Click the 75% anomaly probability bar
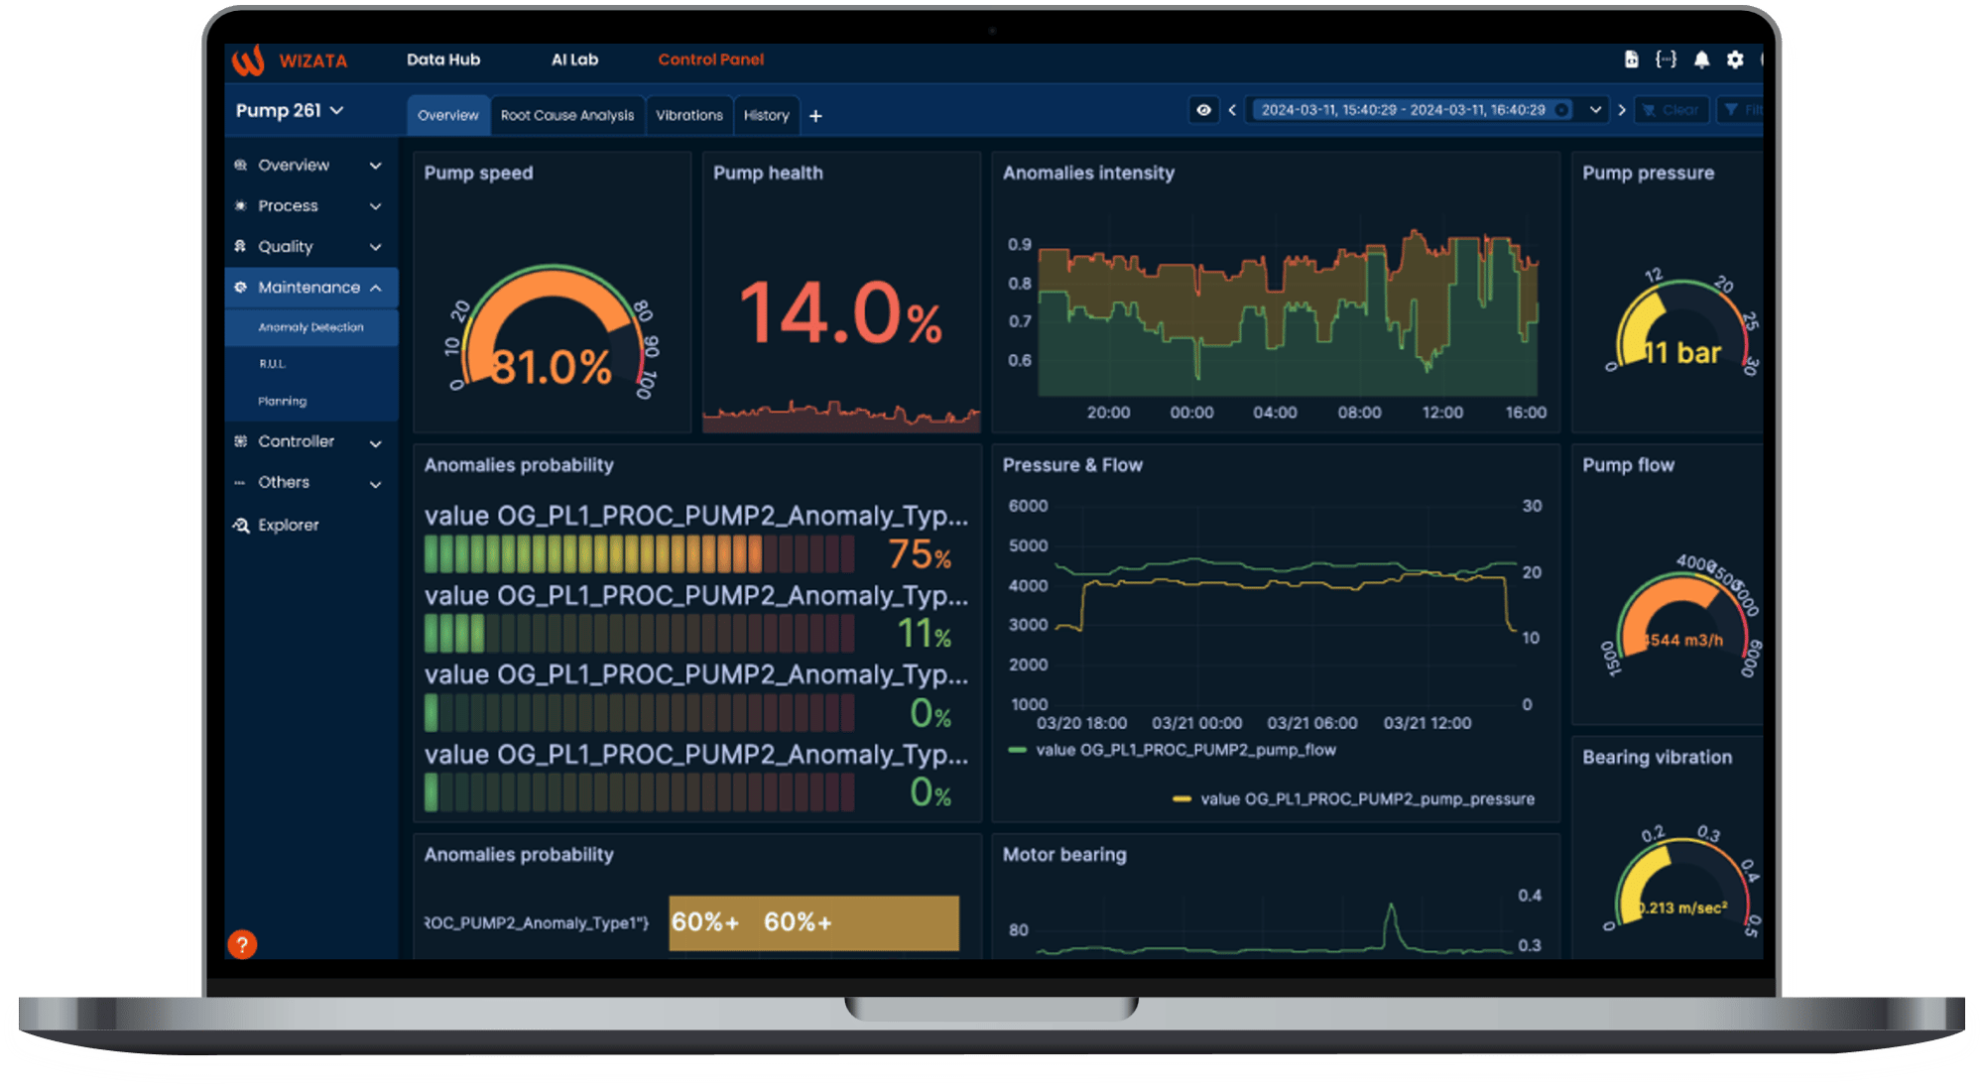 (x=639, y=553)
